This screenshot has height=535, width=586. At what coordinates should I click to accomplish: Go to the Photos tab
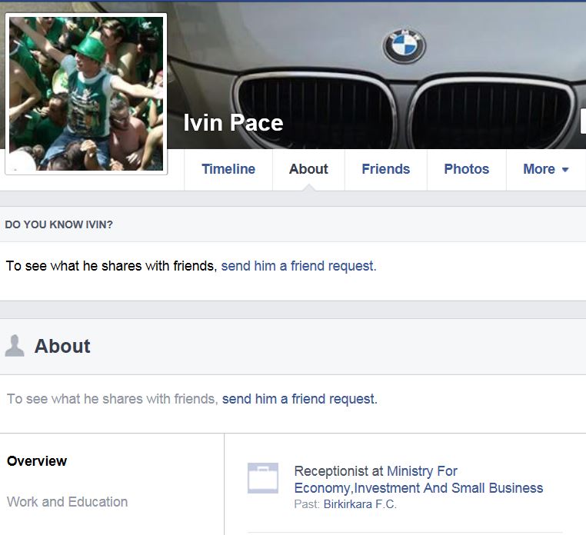click(x=466, y=169)
